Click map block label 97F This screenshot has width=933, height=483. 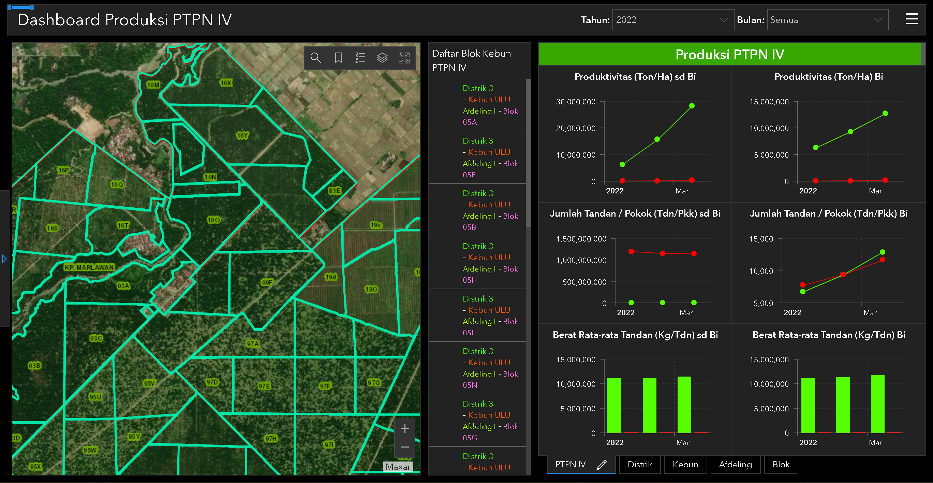point(325,386)
